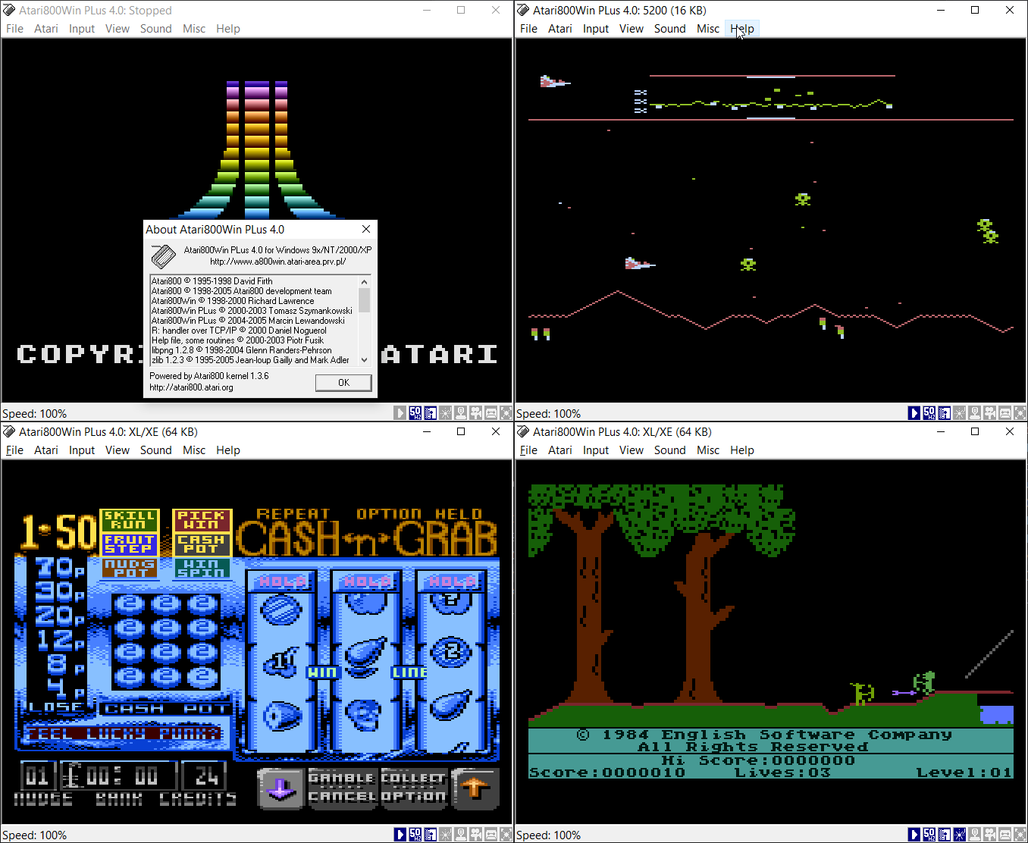Open Input menu in Cash 'n' Grab window
Screen dimensions: 1028x843
82,450
